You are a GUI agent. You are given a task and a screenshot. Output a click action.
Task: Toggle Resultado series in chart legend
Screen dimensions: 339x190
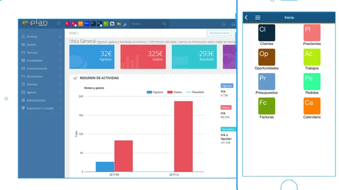click(195, 92)
